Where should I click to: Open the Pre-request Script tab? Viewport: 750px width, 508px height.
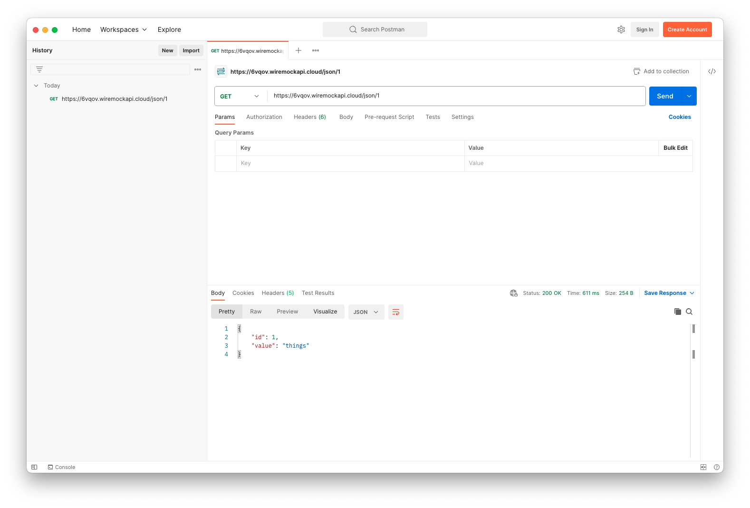389,117
